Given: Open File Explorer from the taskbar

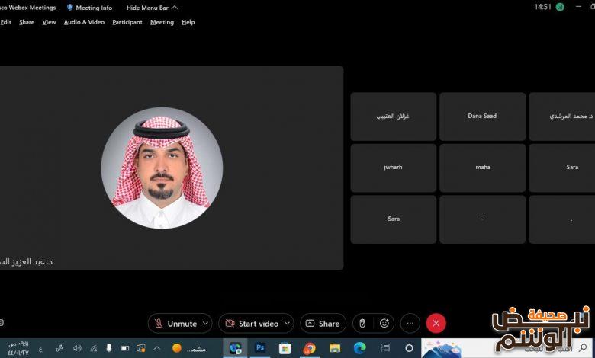Looking at the screenshot, I should coord(334,348).
